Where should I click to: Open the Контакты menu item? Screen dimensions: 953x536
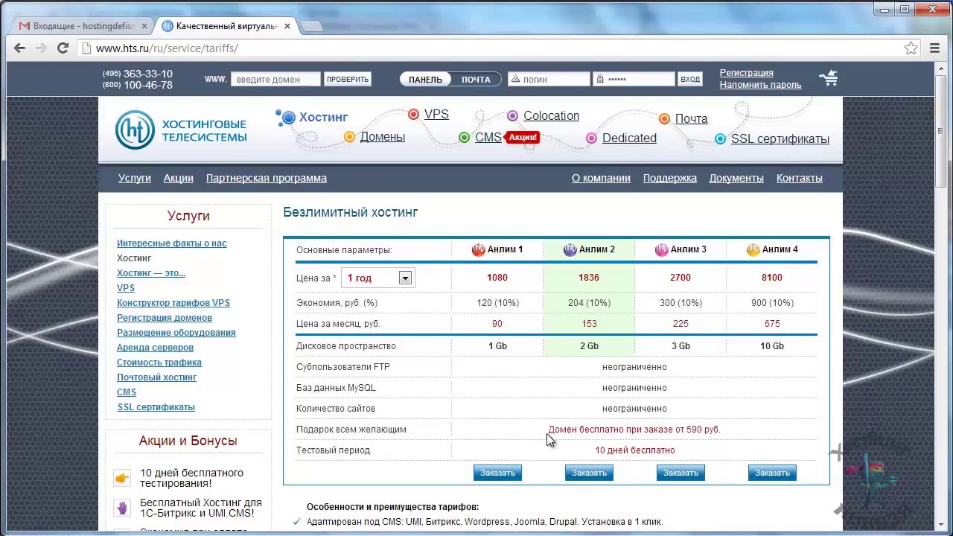coord(800,178)
